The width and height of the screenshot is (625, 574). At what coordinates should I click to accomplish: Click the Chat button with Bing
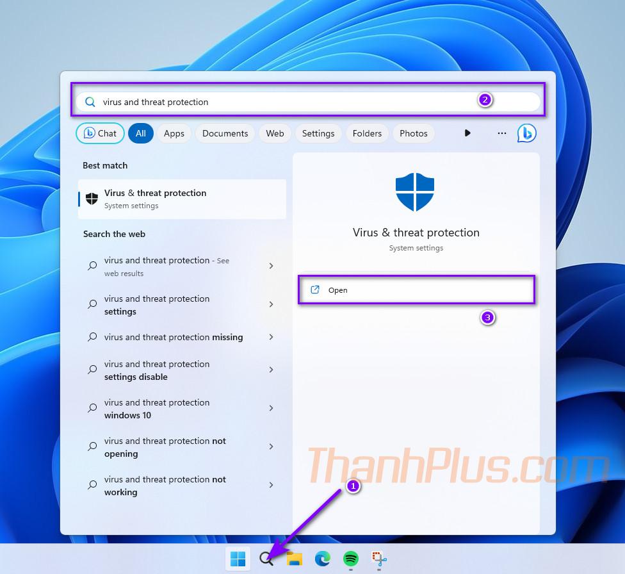[x=100, y=133]
